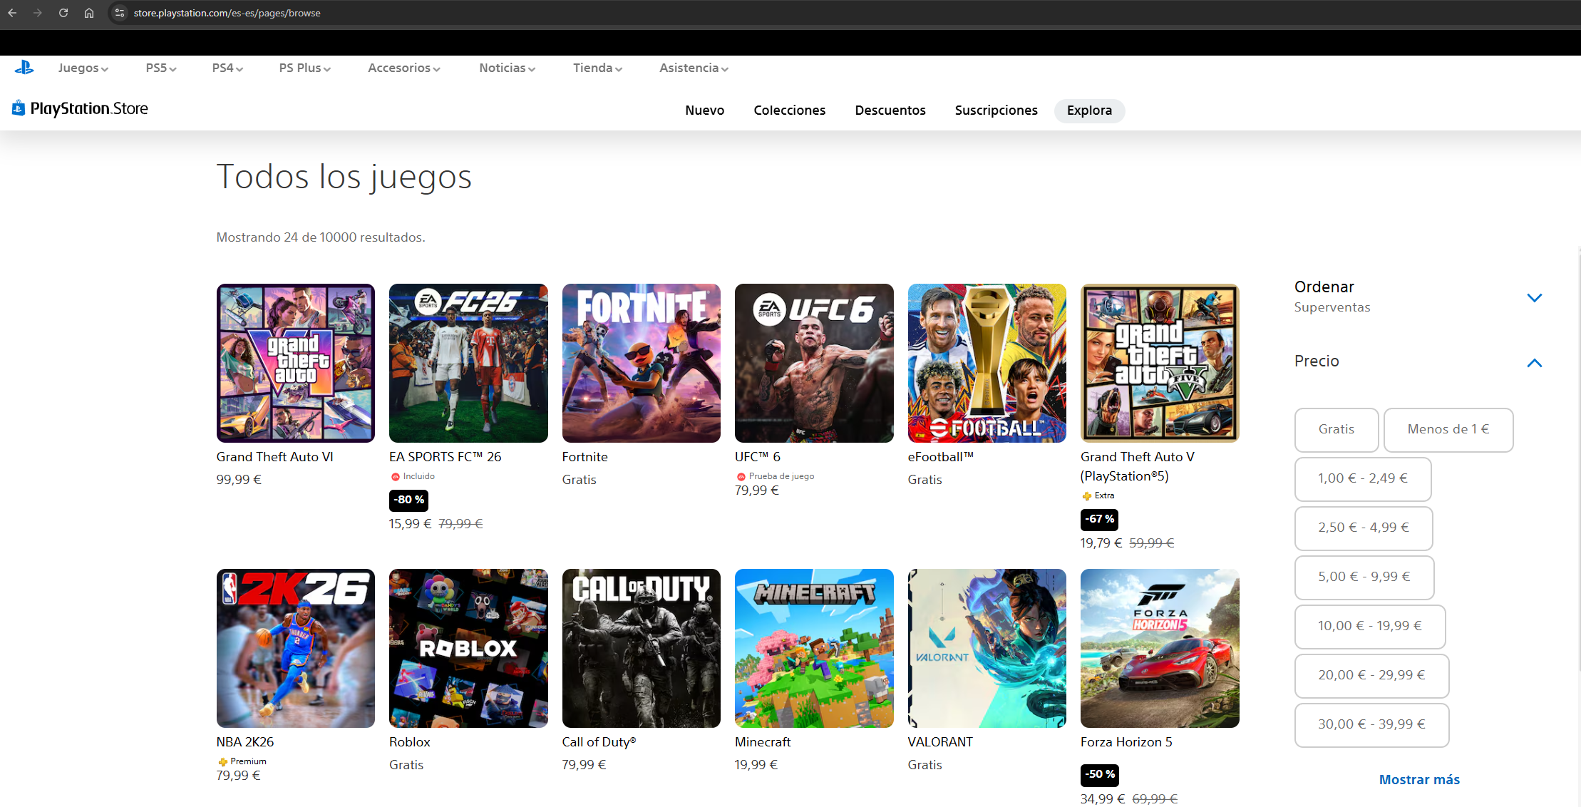Reload the page with the refresh icon
Screen dimensions: 1581x807
point(63,13)
